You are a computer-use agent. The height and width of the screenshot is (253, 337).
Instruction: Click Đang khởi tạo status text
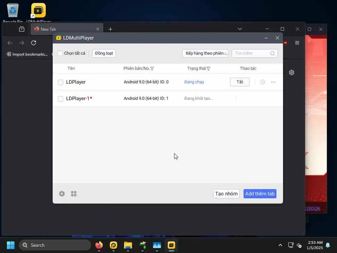click(x=198, y=98)
